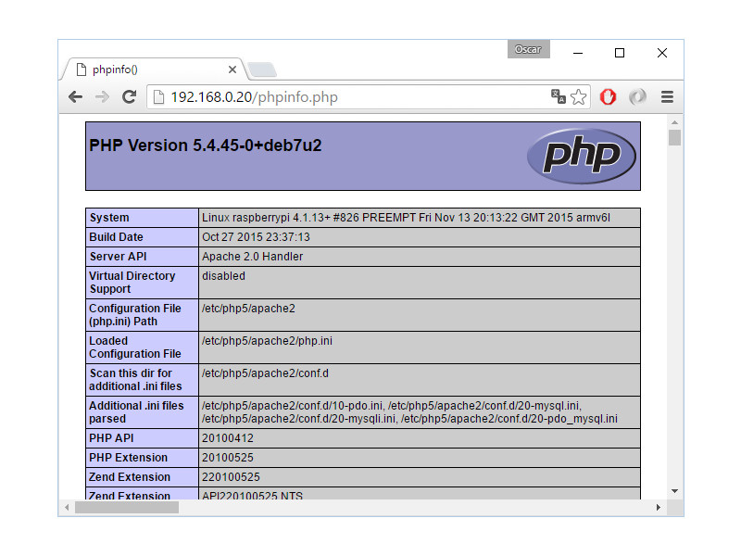
Task: Open the translate page icon in address bar
Action: pyautogui.click(x=559, y=96)
